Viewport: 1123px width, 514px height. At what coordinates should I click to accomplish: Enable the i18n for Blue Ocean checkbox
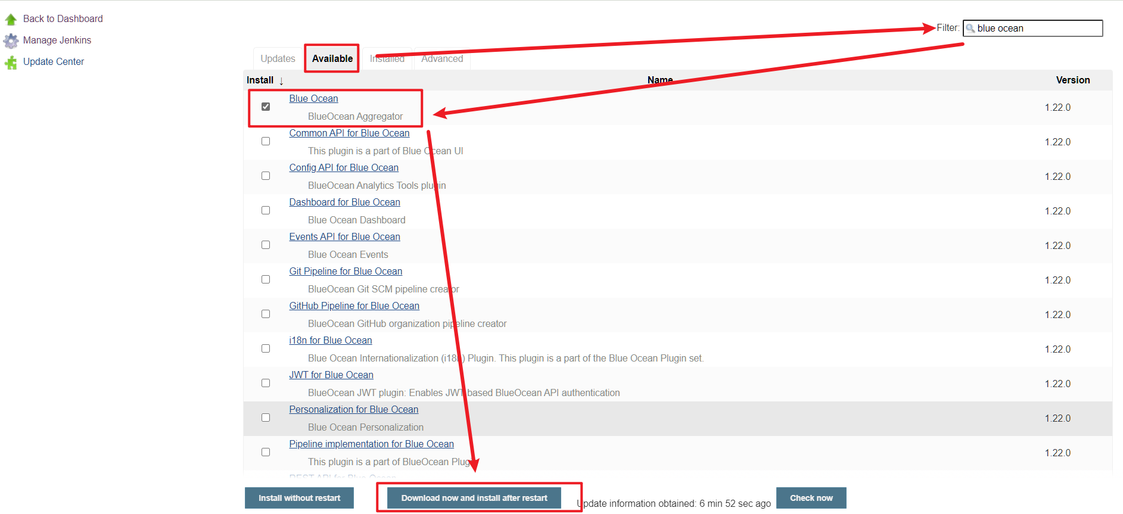pyautogui.click(x=266, y=348)
